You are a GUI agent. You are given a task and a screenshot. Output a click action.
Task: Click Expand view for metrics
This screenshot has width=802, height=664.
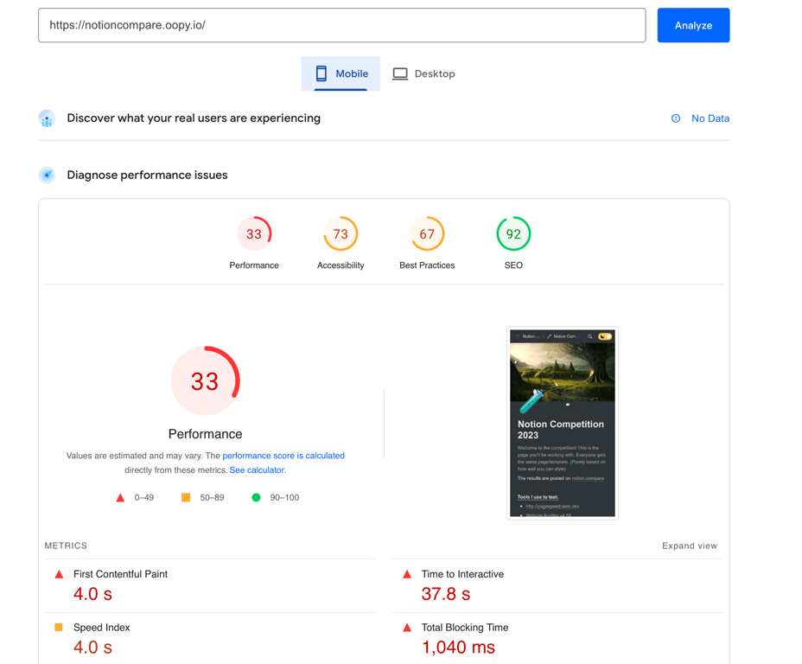coord(690,546)
